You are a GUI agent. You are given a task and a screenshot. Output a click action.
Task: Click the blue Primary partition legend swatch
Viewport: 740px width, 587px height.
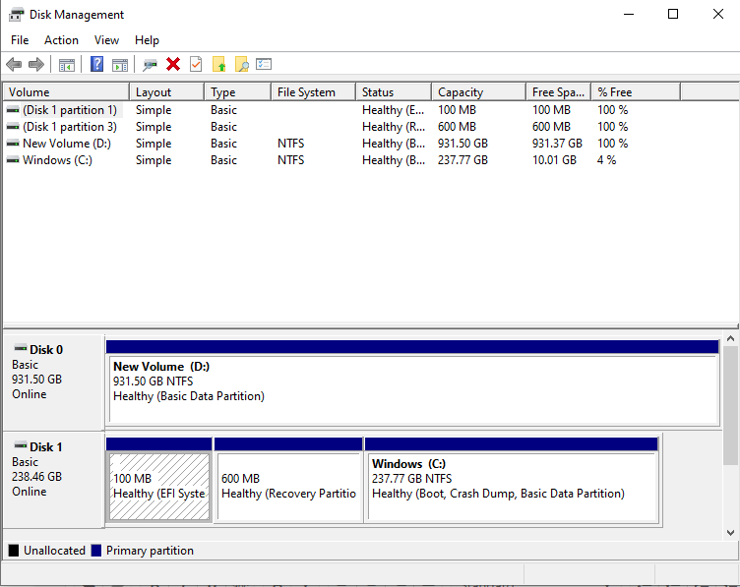[96, 551]
